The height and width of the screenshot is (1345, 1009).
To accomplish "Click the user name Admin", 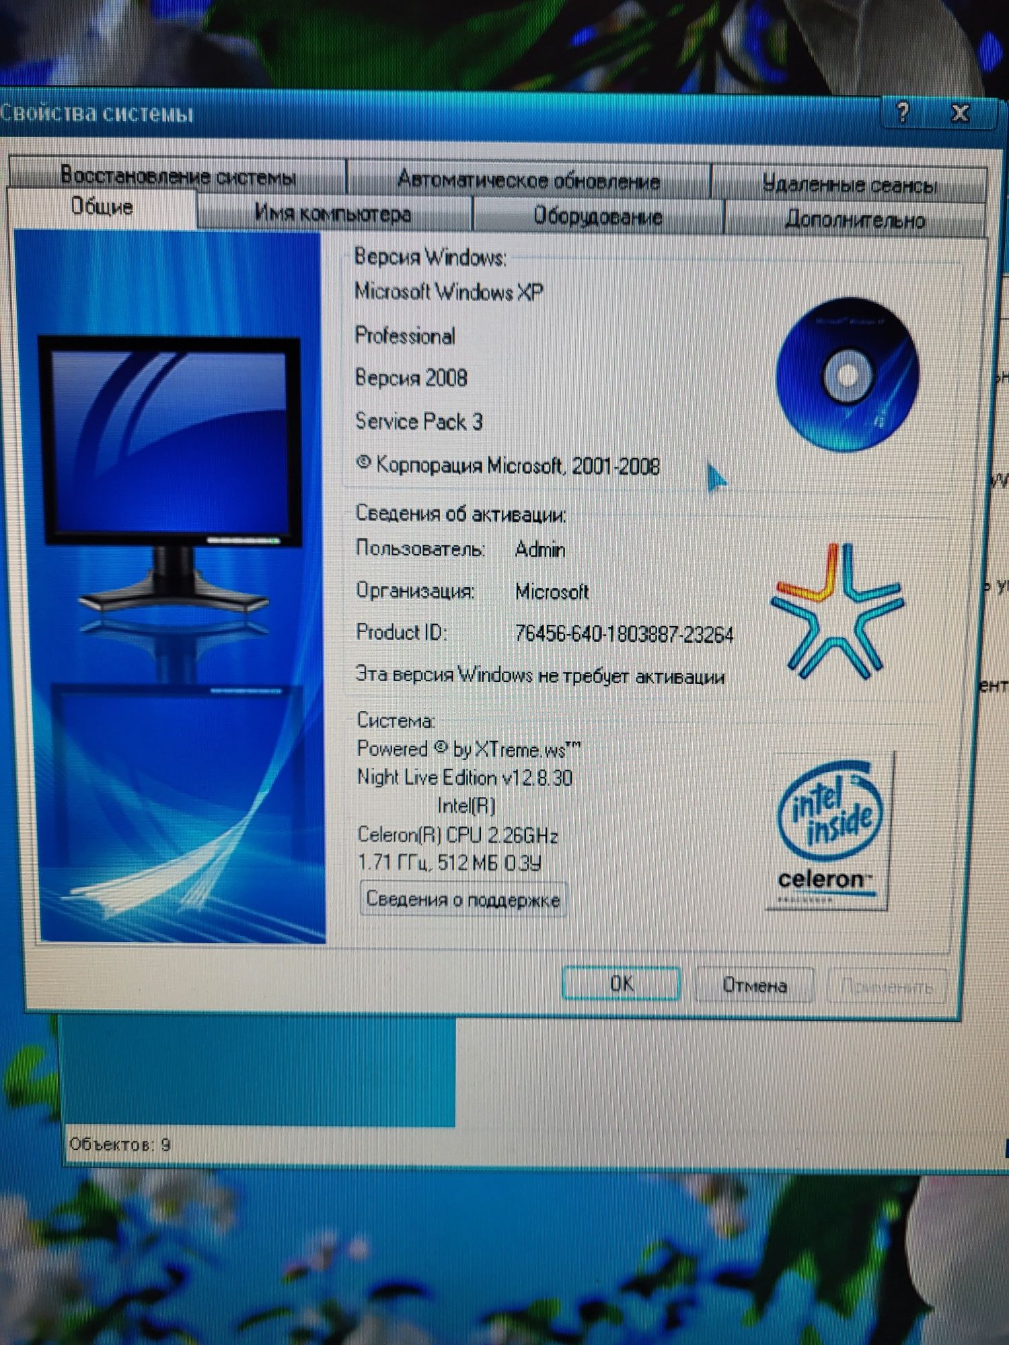I will [540, 550].
